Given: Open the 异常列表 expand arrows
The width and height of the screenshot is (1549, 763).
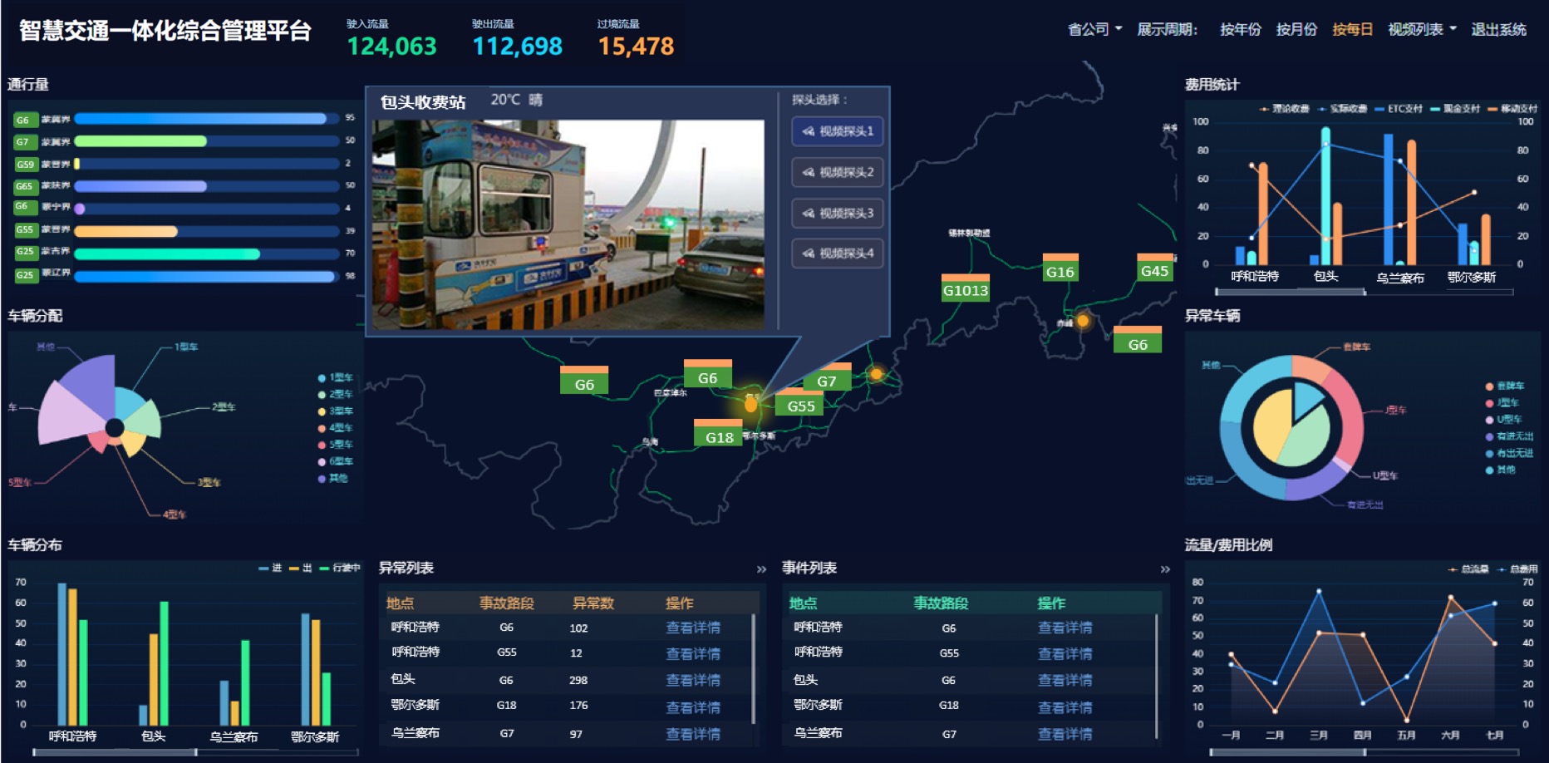Looking at the screenshot, I should (x=761, y=569).
